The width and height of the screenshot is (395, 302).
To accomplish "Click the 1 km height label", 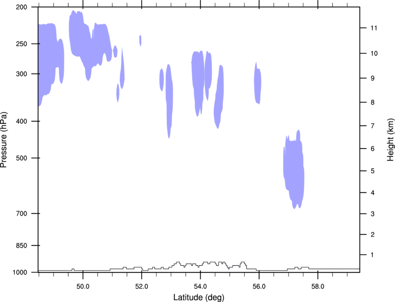I will [x=373, y=255].
